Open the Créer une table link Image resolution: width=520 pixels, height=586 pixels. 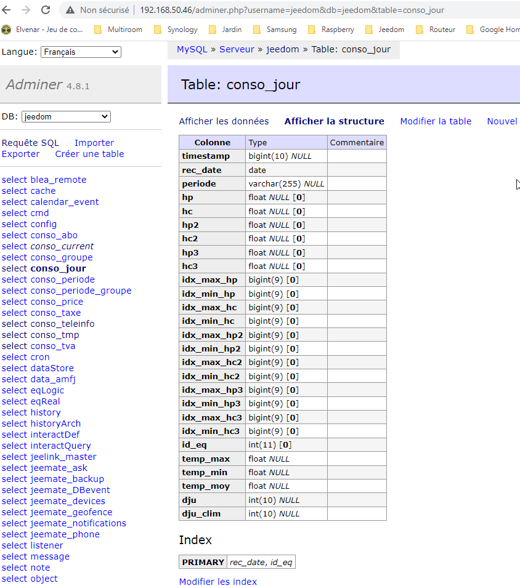coord(89,154)
